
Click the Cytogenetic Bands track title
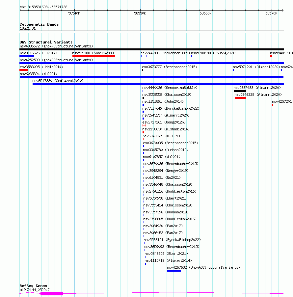tap(39, 24)
